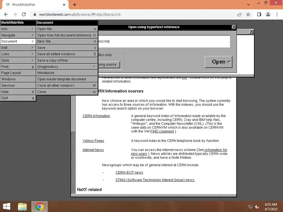The height and width of the screenshot is (212, 283).
Task: Click the partially visible source button
Action: (x=109, y=65)
